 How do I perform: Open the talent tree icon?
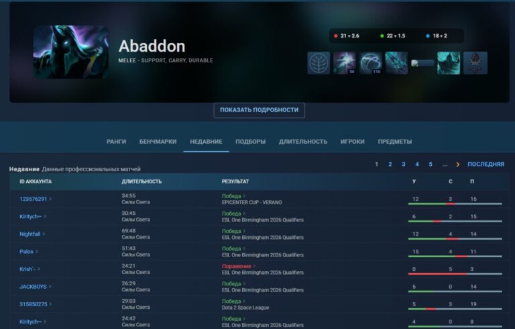319,63
